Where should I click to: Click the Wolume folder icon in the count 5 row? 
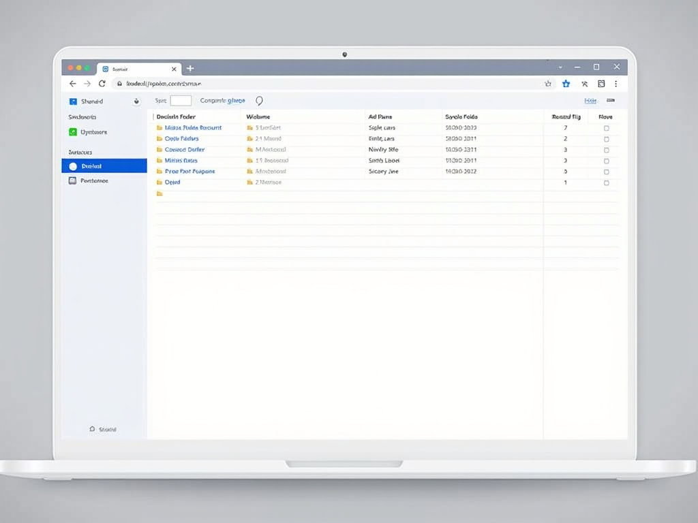click(x=249, y=171)
